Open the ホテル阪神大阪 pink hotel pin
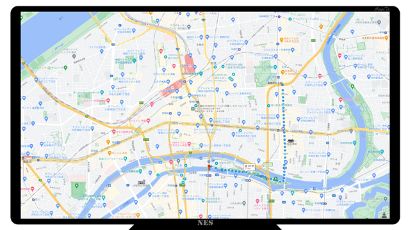The width and height of the screenshot is (410, 230). pyautogui.click(x=114, y=132)
